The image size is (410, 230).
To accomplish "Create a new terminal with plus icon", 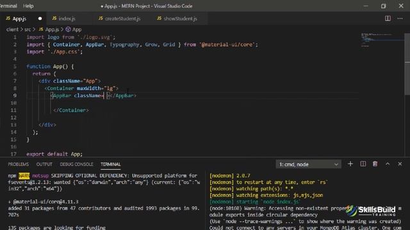I will 350,164.
